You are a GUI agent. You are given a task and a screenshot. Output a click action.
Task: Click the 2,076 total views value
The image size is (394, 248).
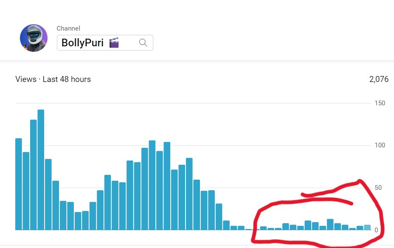[379, 79]
